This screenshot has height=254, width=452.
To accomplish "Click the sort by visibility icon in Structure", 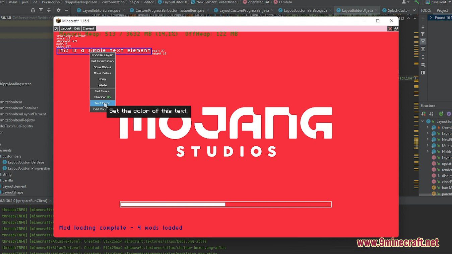I will click(x=424, y=114).
